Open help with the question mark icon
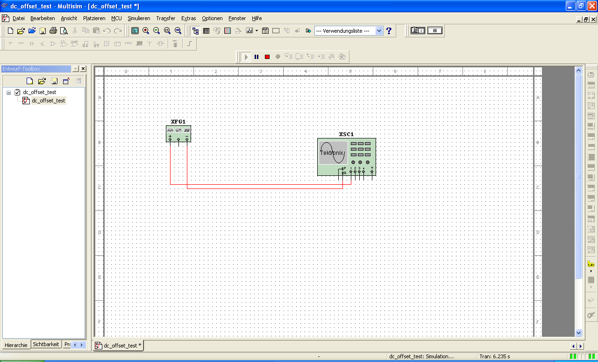Screen dimensions: 598x362 point(389,31)
